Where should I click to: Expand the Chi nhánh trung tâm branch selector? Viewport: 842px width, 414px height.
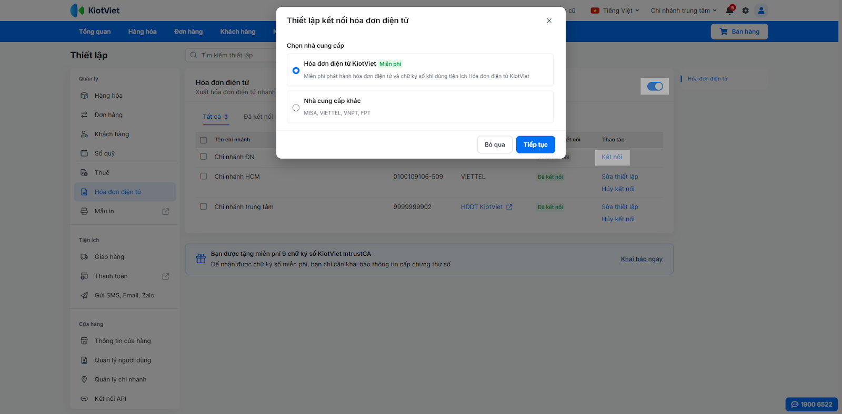[x=683, y=11]
